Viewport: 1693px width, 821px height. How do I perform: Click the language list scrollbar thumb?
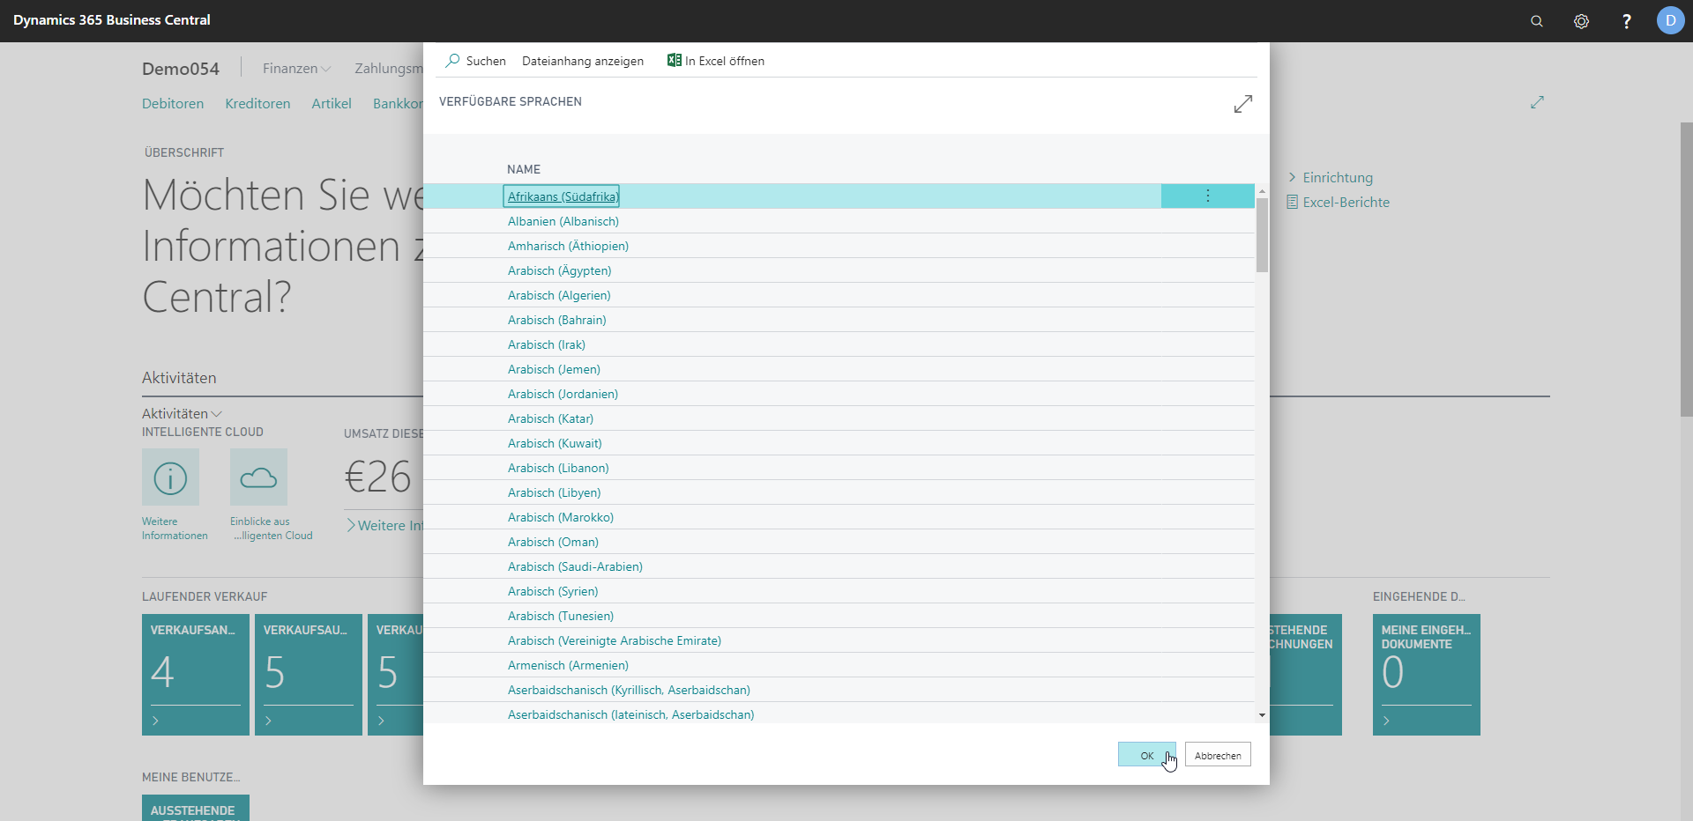(x=1262, y=235)
